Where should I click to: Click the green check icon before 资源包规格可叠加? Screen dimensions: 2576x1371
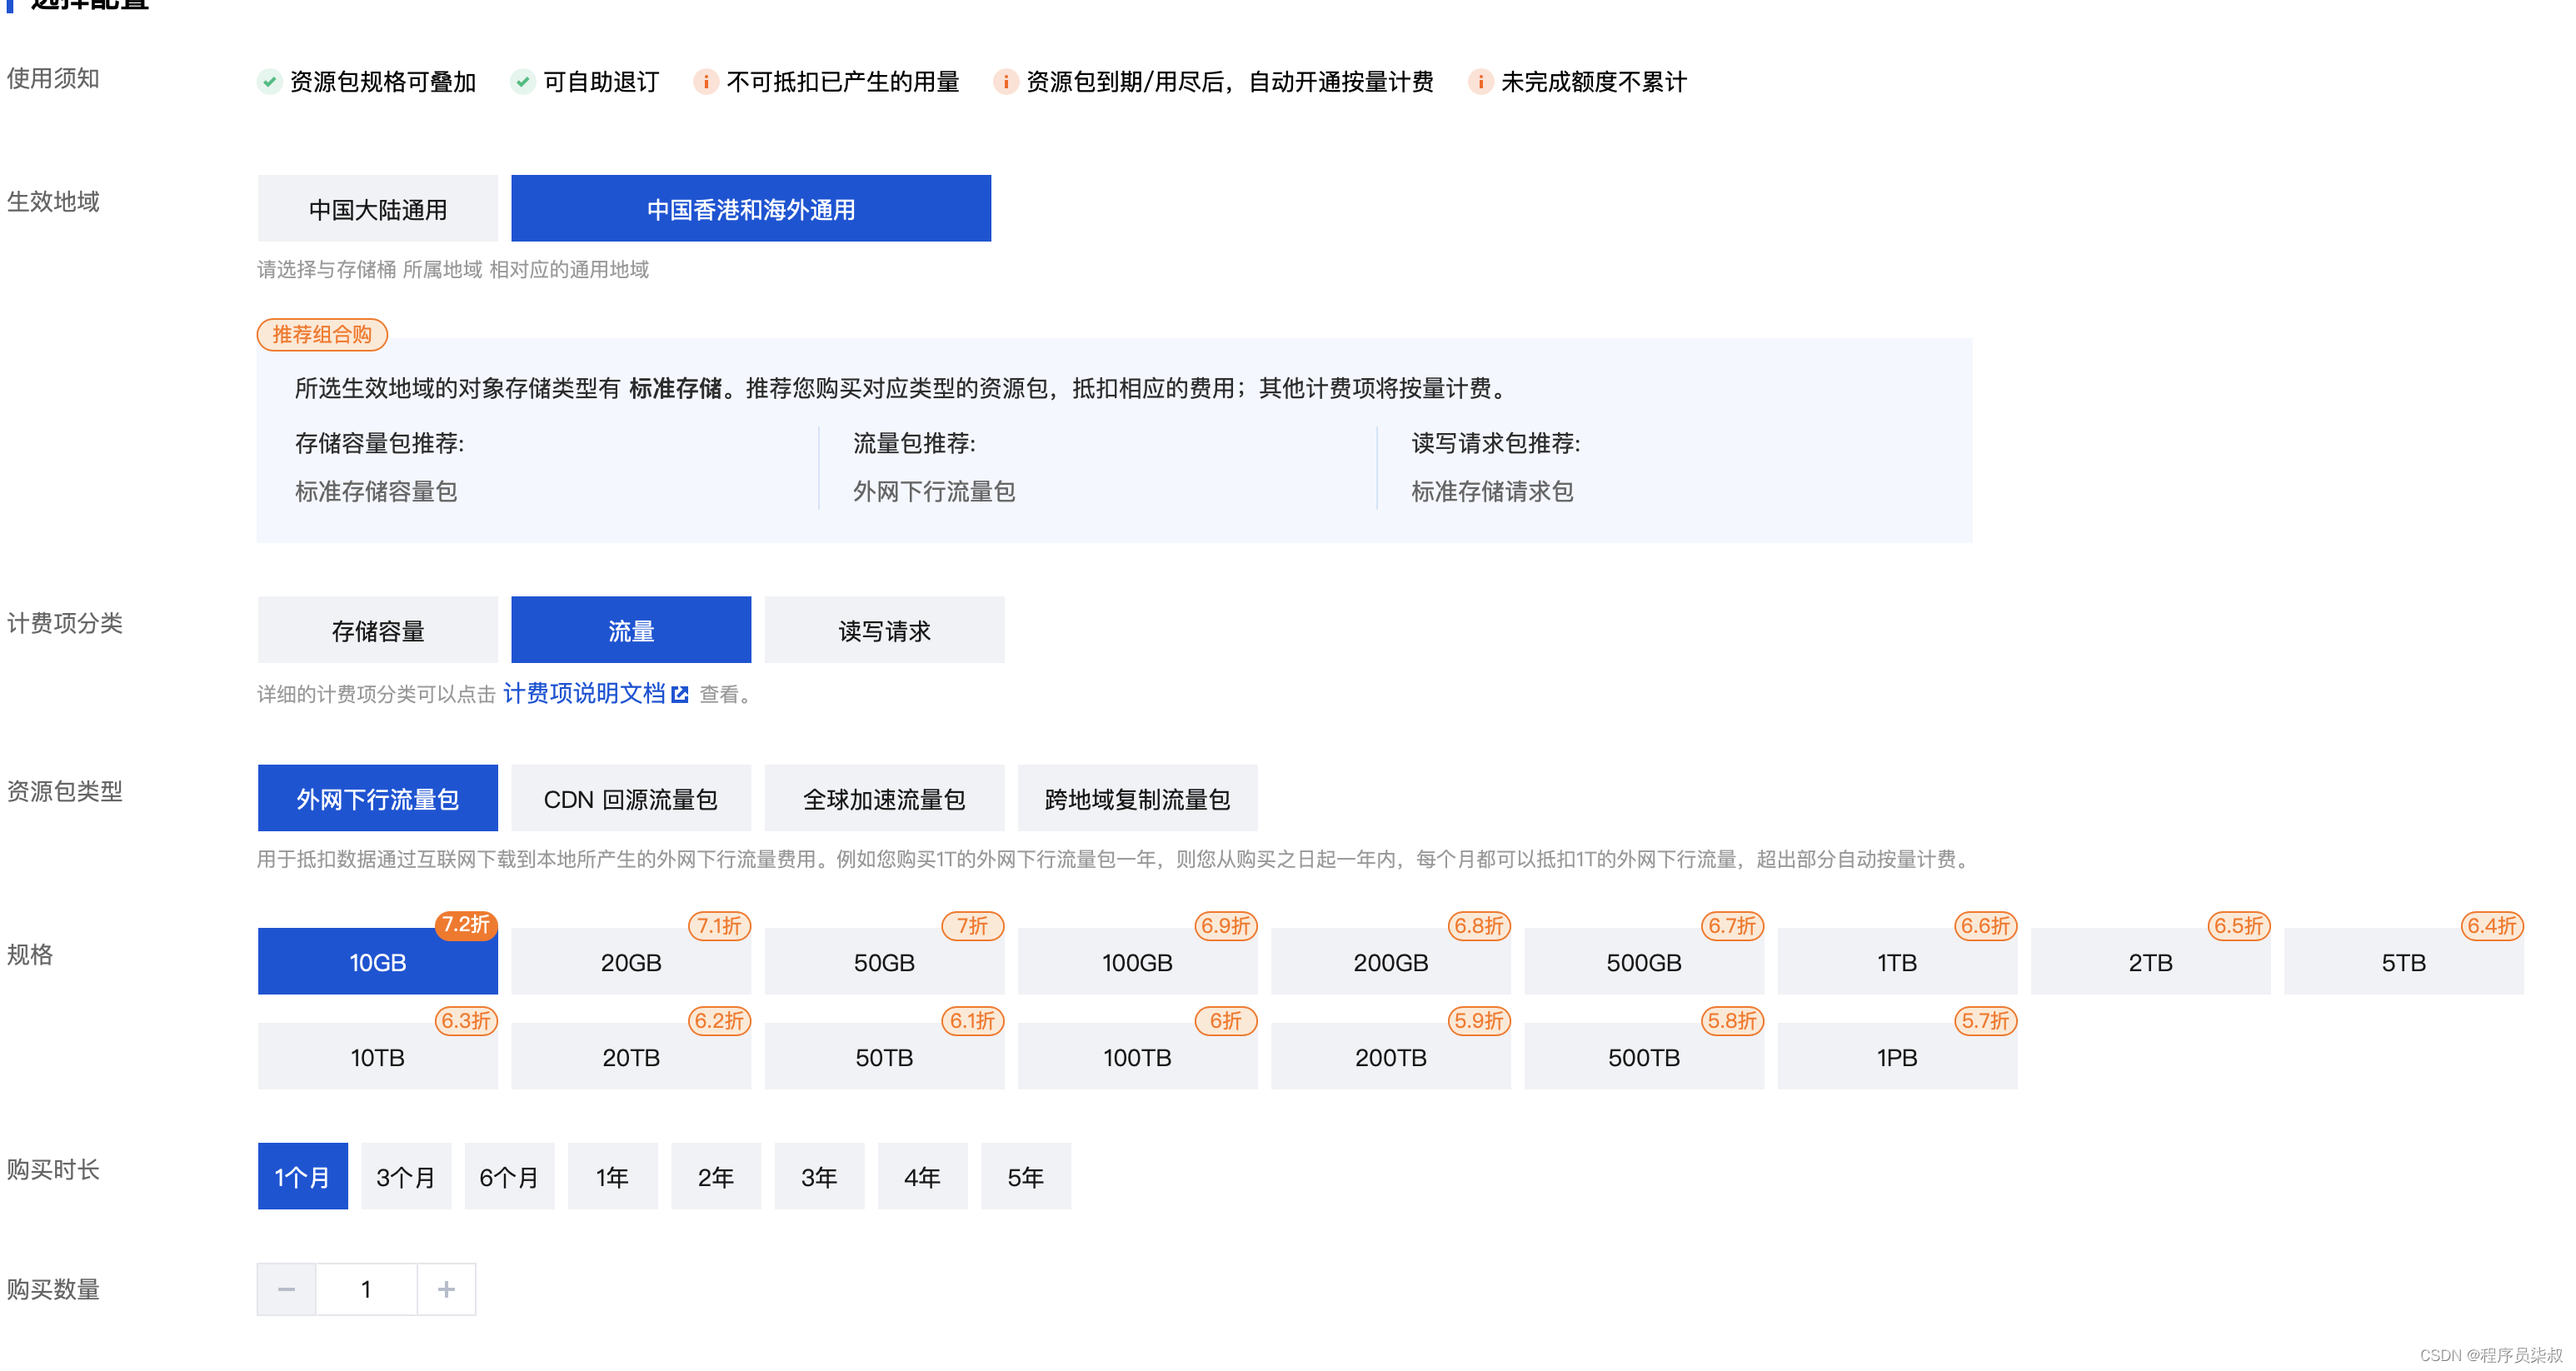[x=269, y=82]
